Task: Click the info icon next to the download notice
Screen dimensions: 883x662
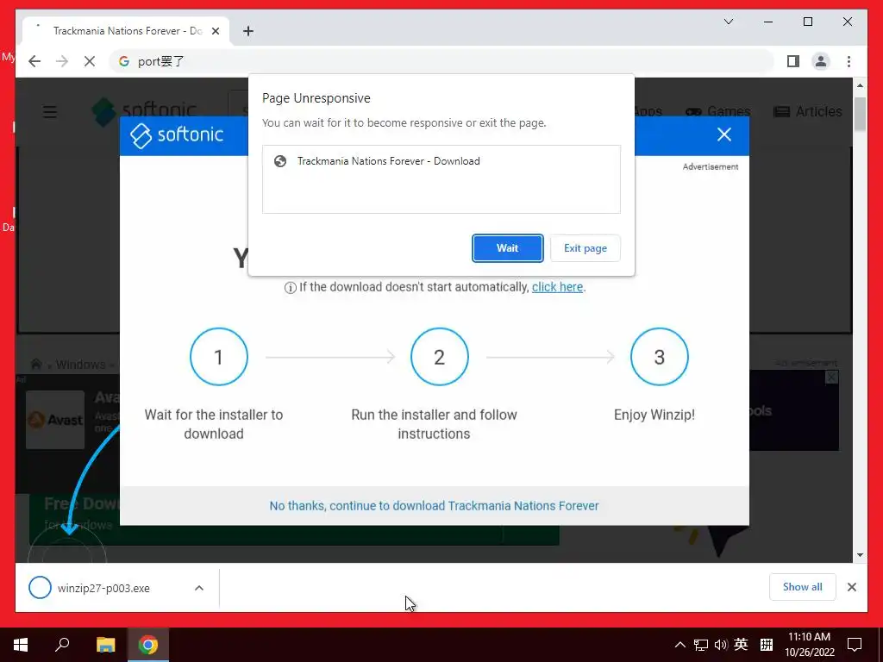Action: coord(290,288)
